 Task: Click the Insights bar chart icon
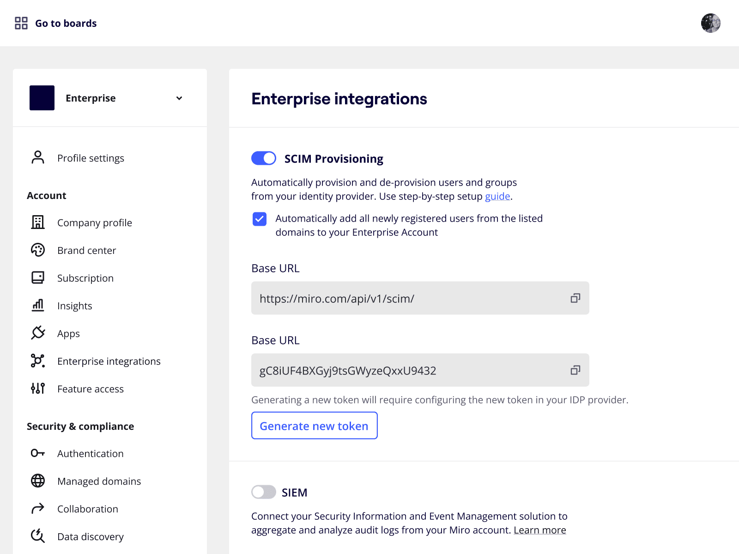point(38,306)
